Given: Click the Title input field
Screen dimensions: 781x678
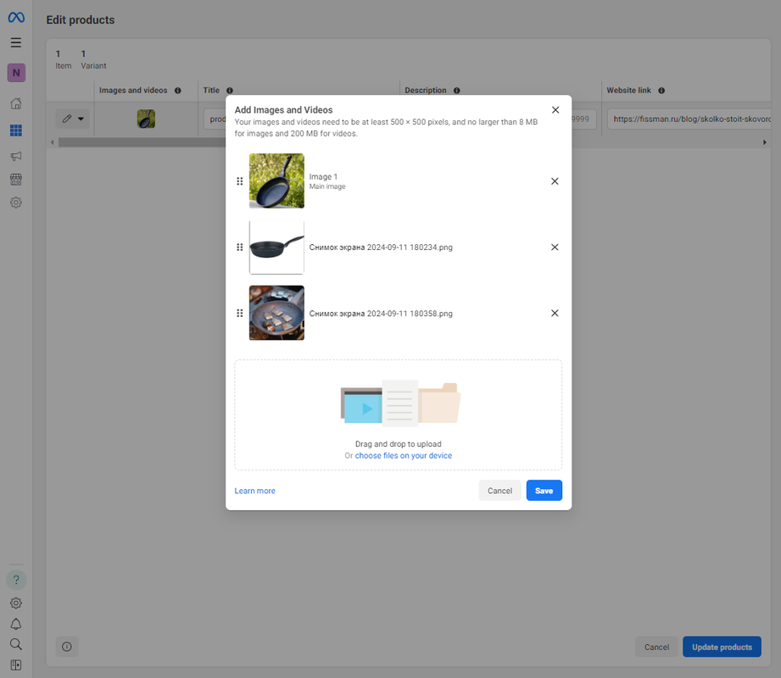Looking at the screenshot, I should tap(215, 119).
